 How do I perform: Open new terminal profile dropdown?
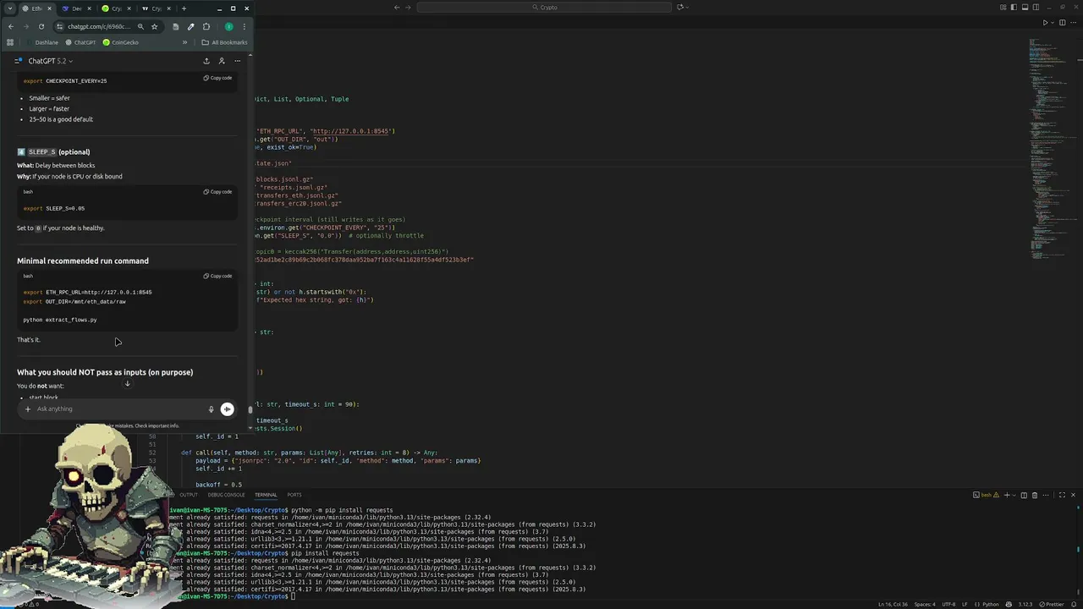(1014, 495)
